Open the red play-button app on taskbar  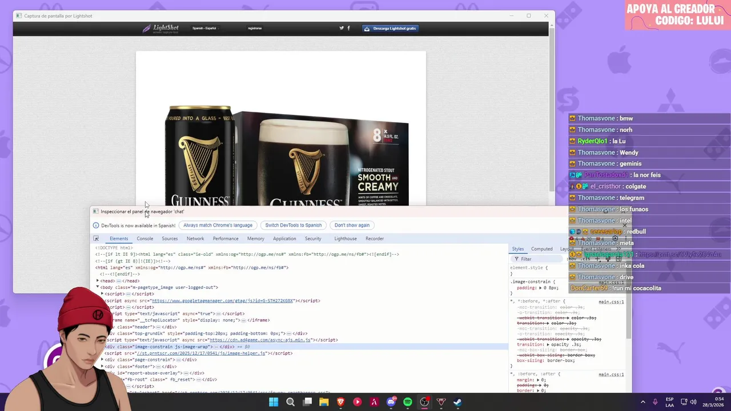coord(358,402)
